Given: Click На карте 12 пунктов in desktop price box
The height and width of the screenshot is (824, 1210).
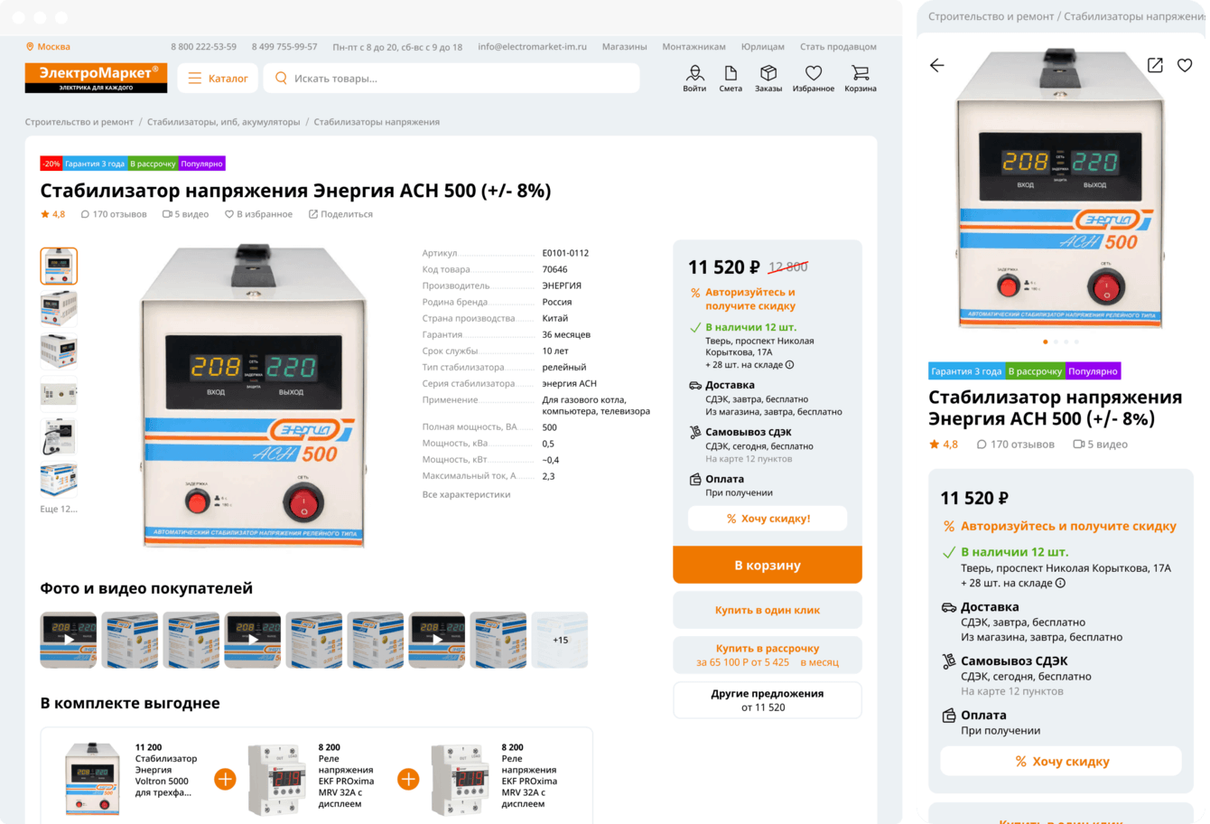Looking at the screenshot, I should click(x=749, y=459).
